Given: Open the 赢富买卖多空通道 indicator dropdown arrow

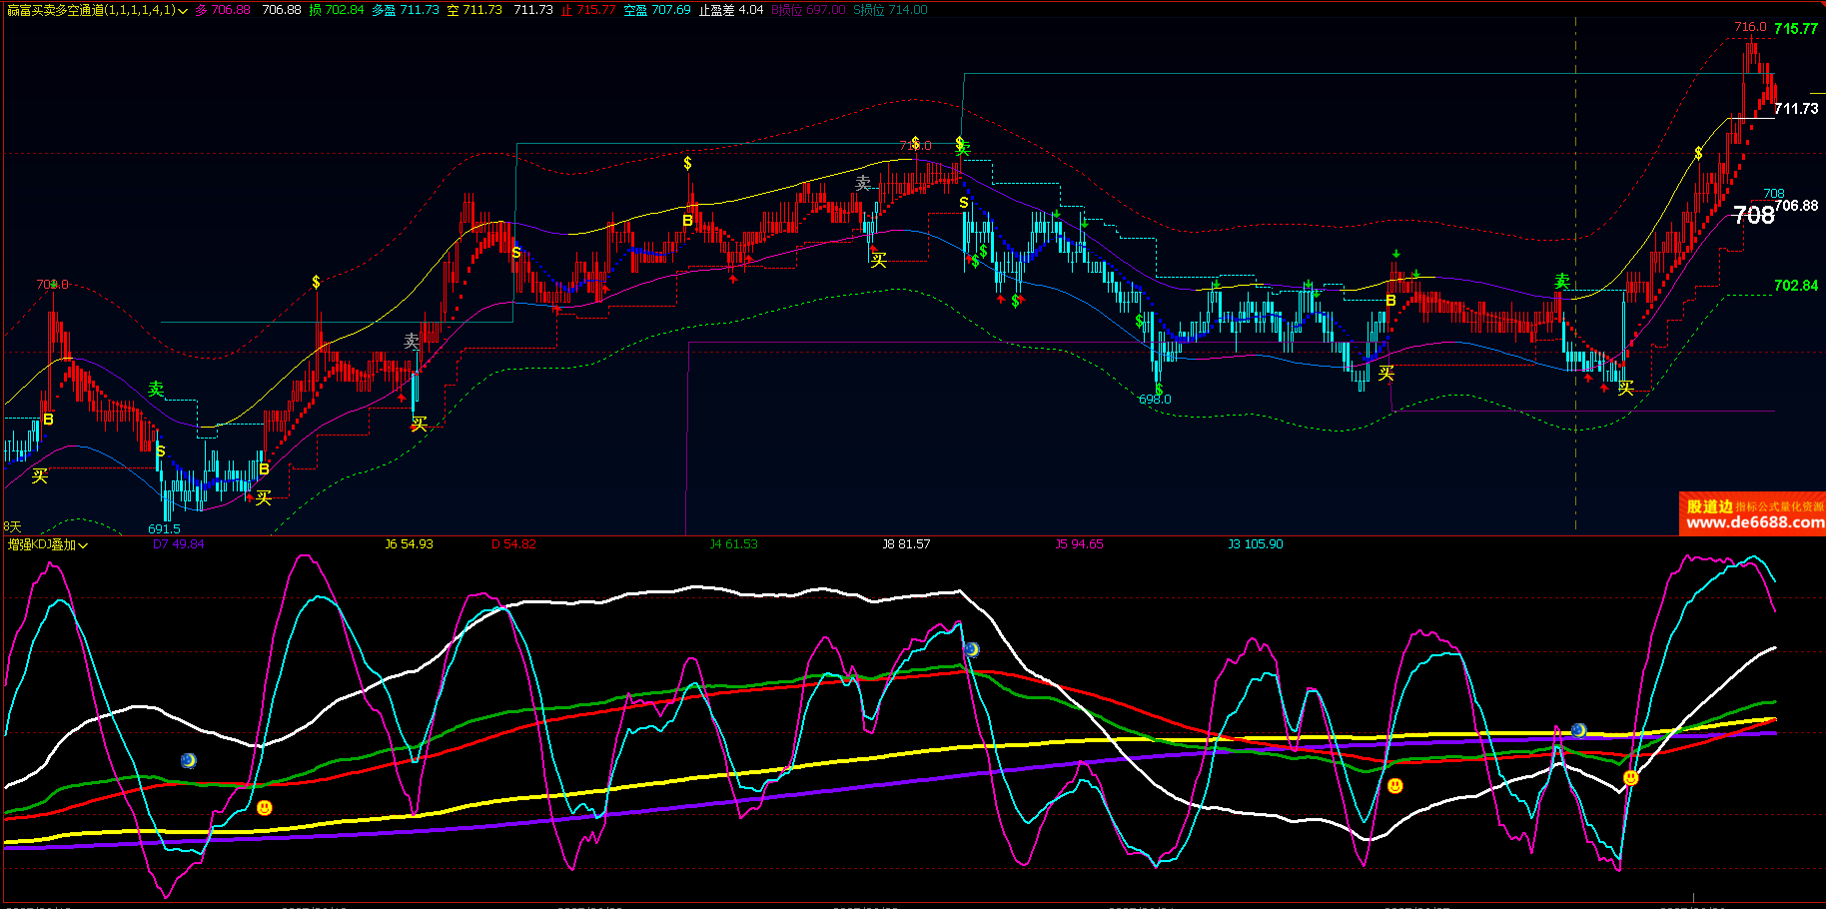Looking at the screenshot, I should [183, 11].
